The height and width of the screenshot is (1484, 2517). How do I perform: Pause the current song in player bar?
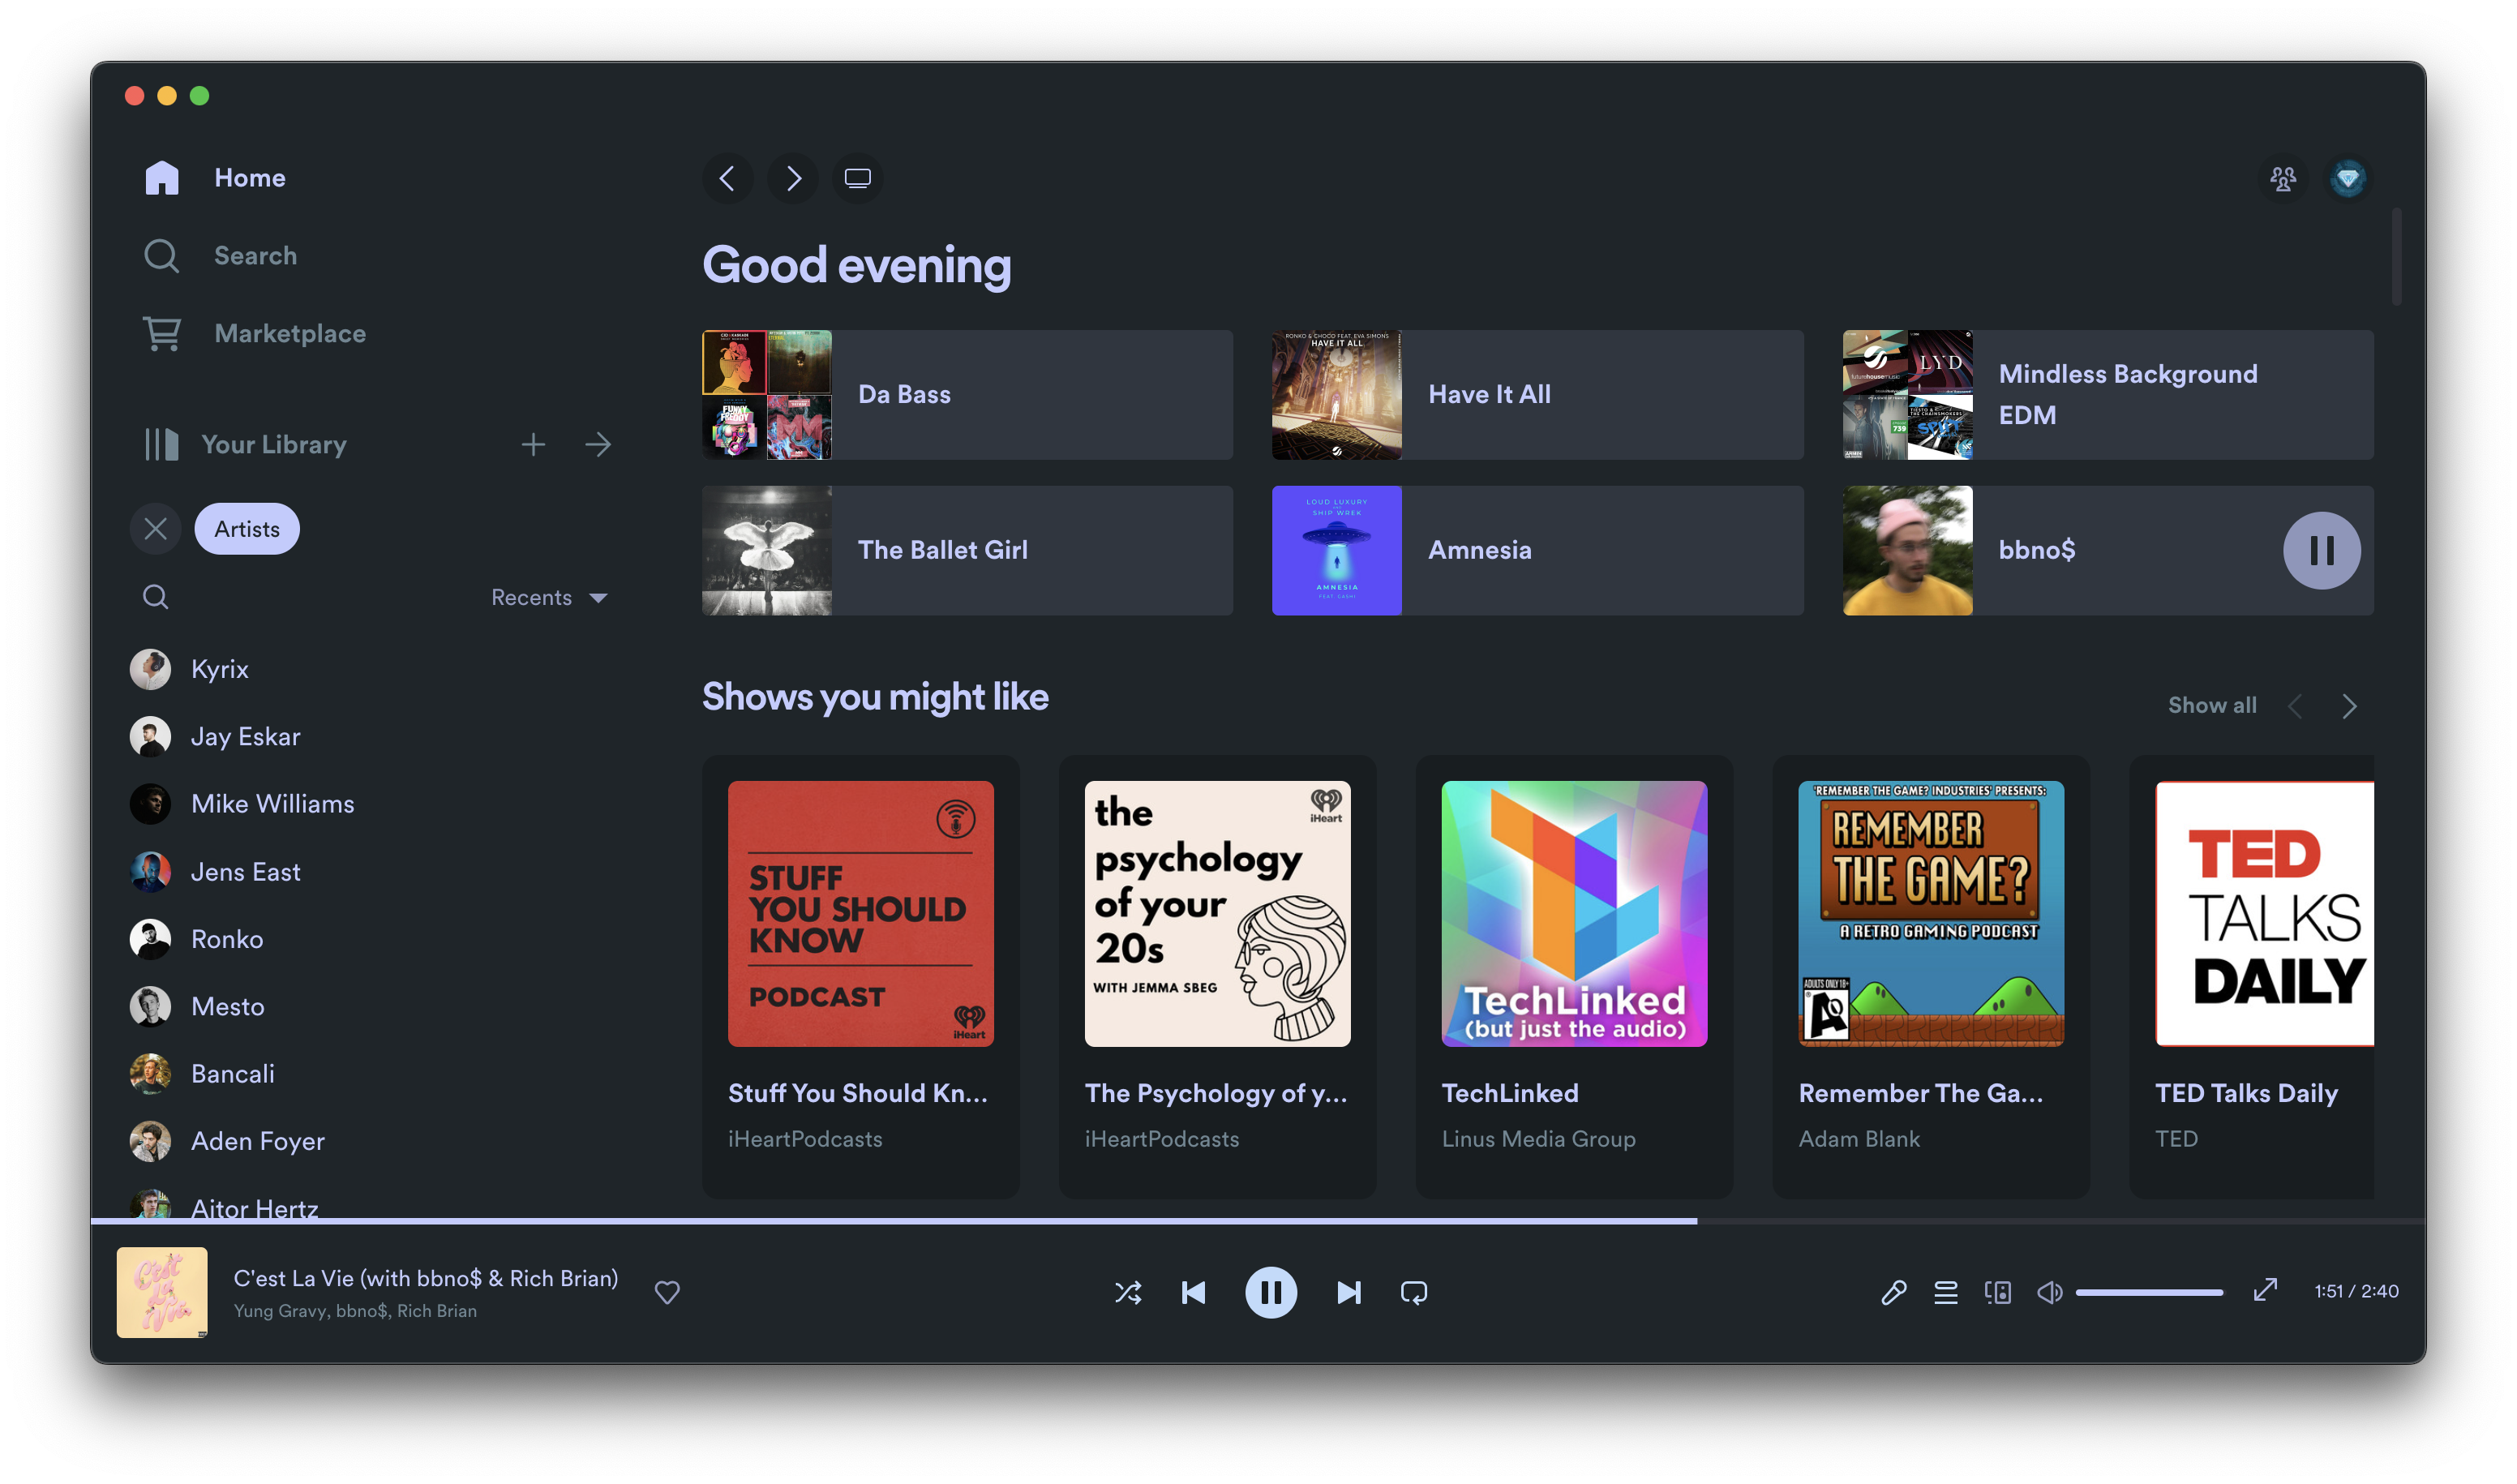tap(1271, 1292)
